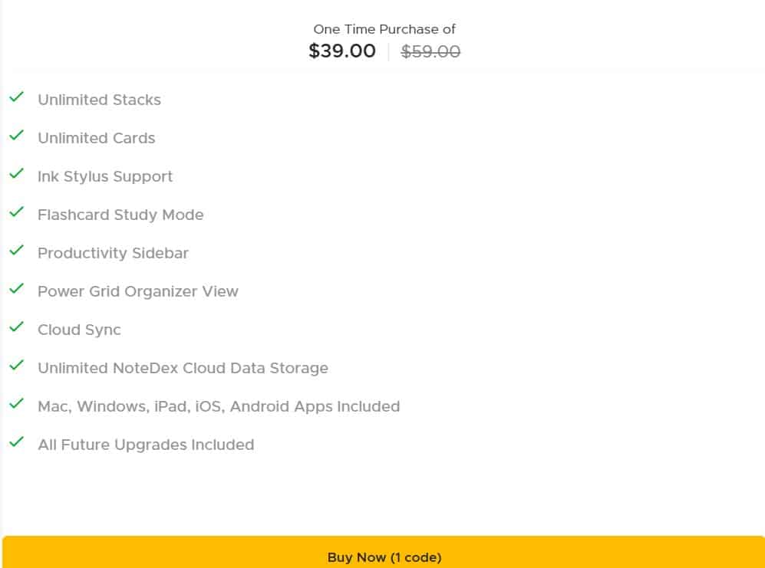Click the checkmark beside Unlimited Cards
765x568 pixels.
point(15,136)
